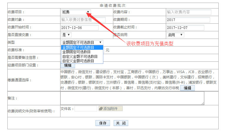
Task: Click the 保存 button
Action: pos(103,123)
